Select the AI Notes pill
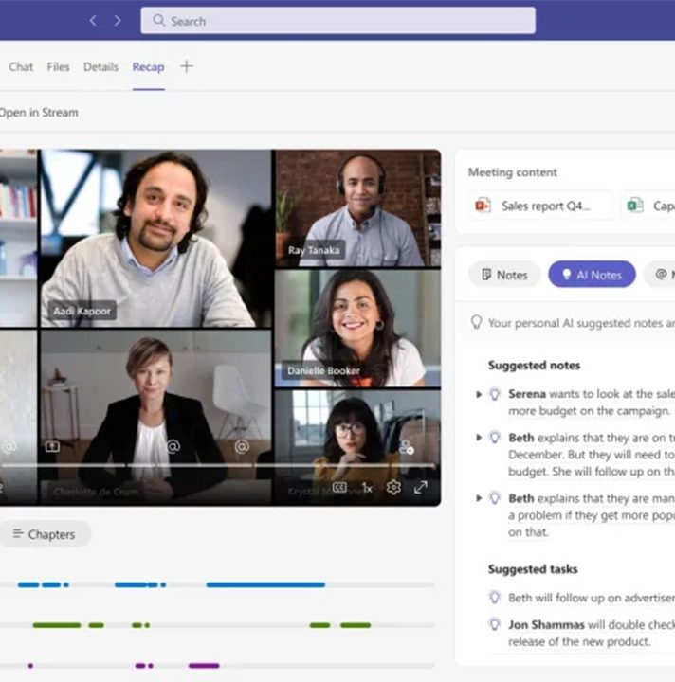This screenshot has width=675, height=682. click(x=592, y=275)
